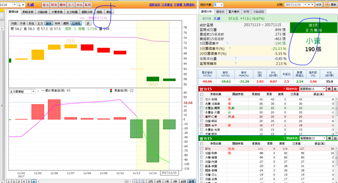Image resolution: width=338 pixels, height=183 pixels.
Task: Check the 國泰-台中 row checkbox
Action: pyautogui.click(x=201, y=125)
